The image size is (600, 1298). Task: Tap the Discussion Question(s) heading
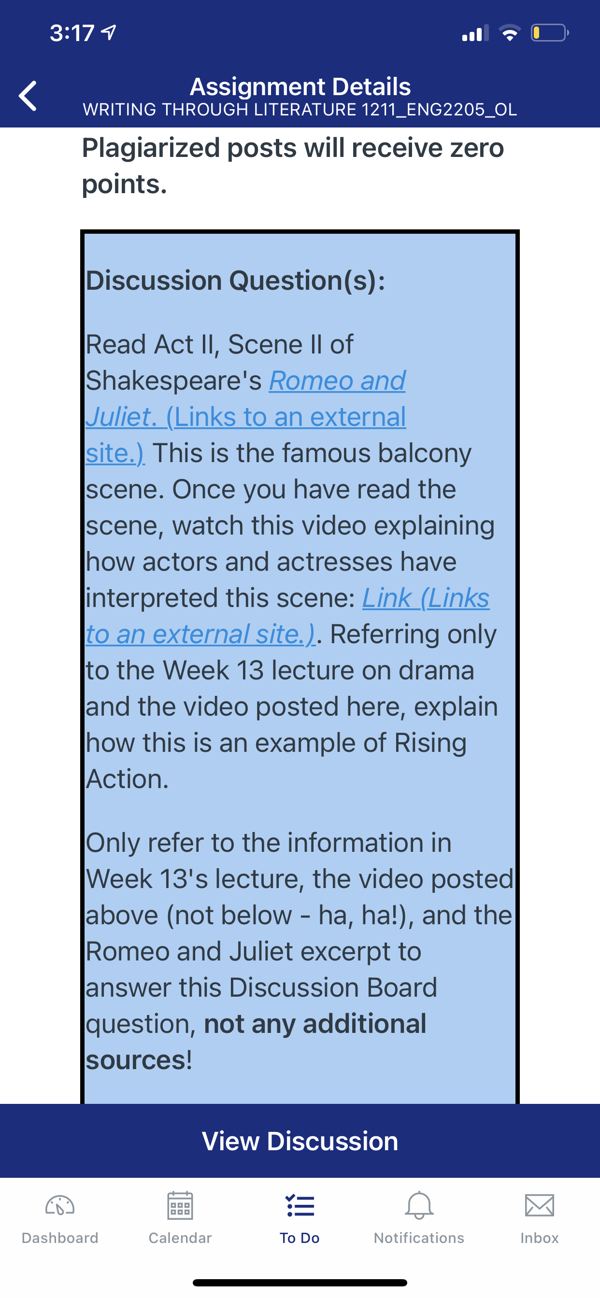(235, 281)
